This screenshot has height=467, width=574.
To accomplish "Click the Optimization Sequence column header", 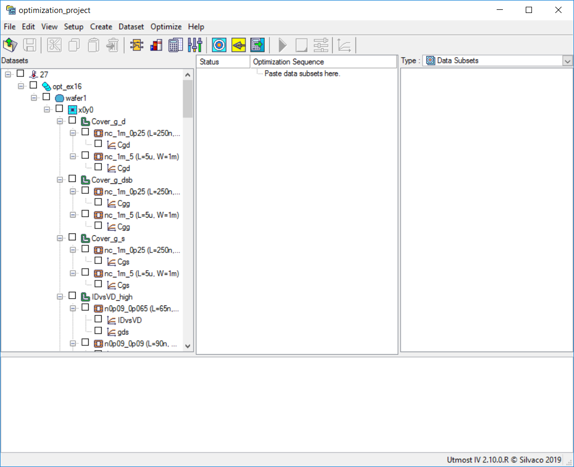I will click(324, 62).
